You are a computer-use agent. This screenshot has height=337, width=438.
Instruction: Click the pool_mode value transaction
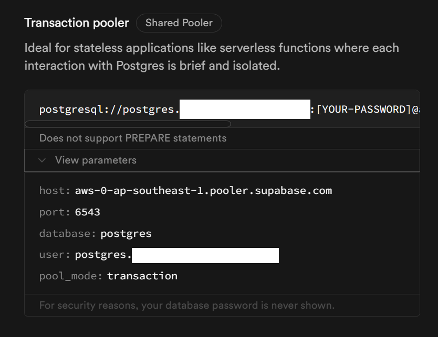pyautogui.click(x=142, y=276)
